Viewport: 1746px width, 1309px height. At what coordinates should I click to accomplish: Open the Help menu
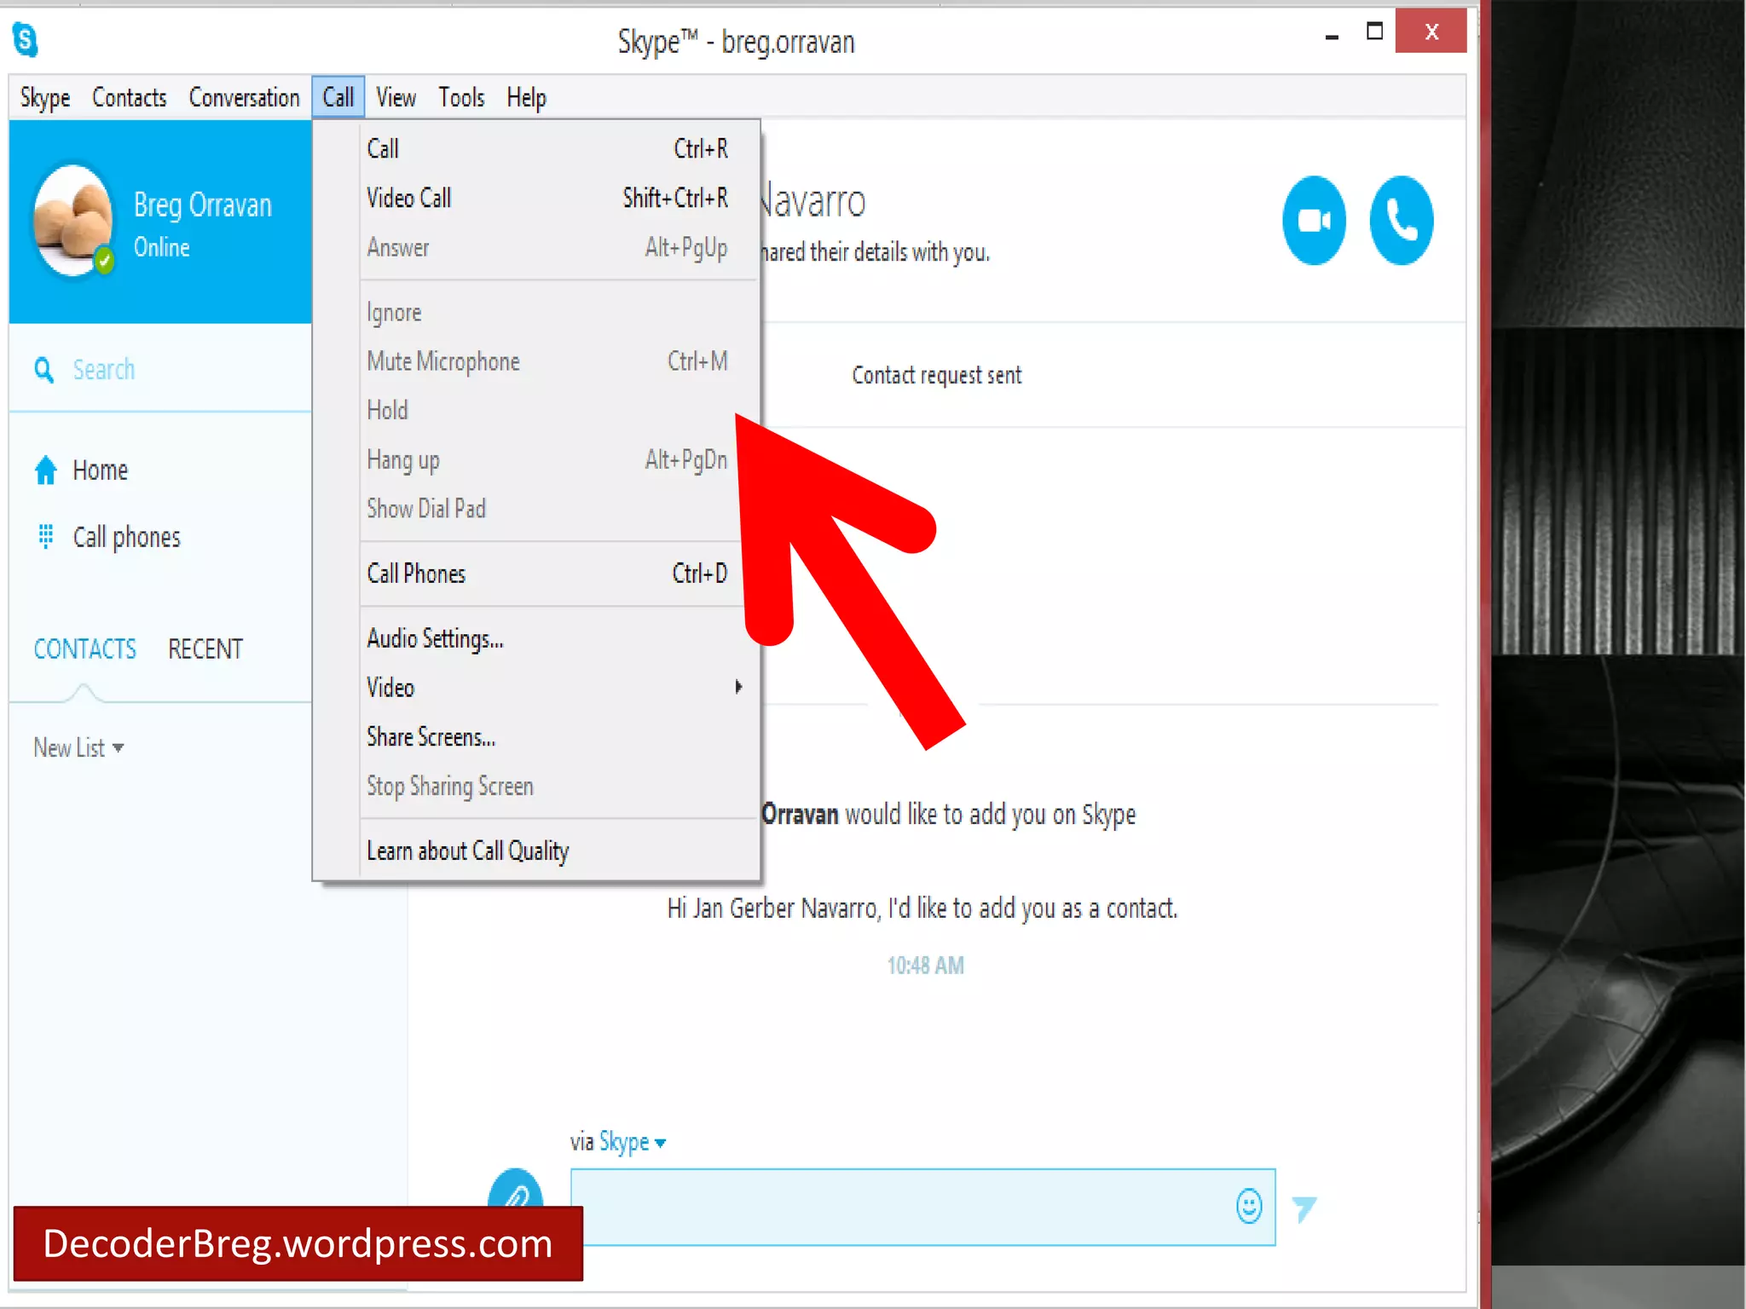526,97
